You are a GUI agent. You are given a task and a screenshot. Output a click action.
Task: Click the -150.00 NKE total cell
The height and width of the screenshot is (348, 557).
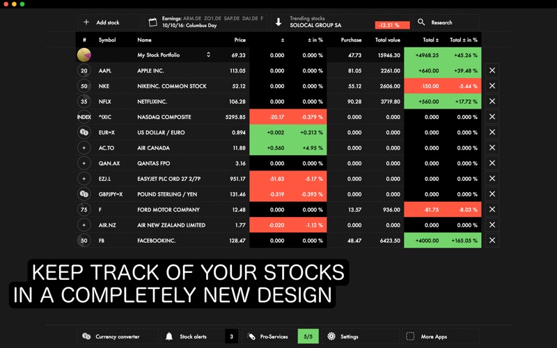click(423, 86)
